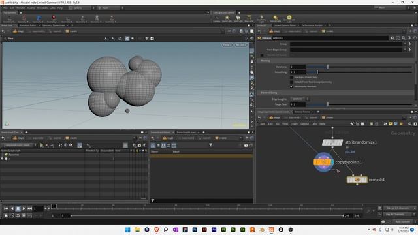
Task: Switch to Animation Editor tab
Action: pyautogui.click(x=27, y=25)
